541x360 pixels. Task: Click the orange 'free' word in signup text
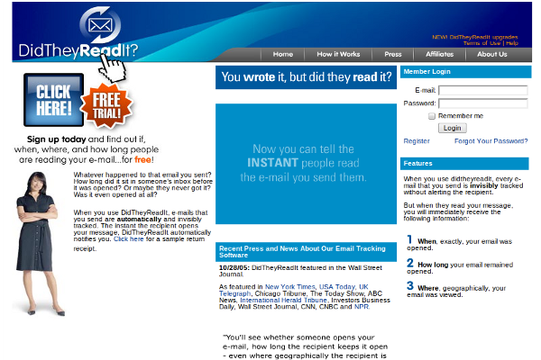(142, 159)
